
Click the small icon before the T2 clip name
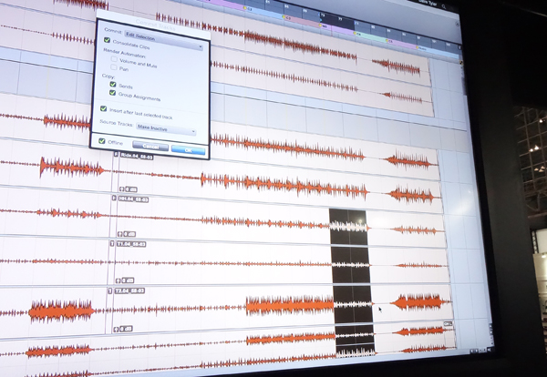pos(110,290)
